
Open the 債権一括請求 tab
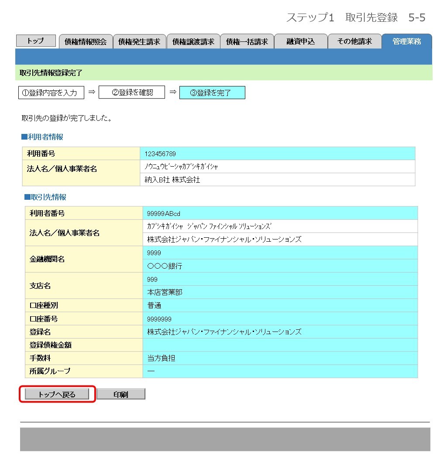pyautogui.click(x=247, y=41)
